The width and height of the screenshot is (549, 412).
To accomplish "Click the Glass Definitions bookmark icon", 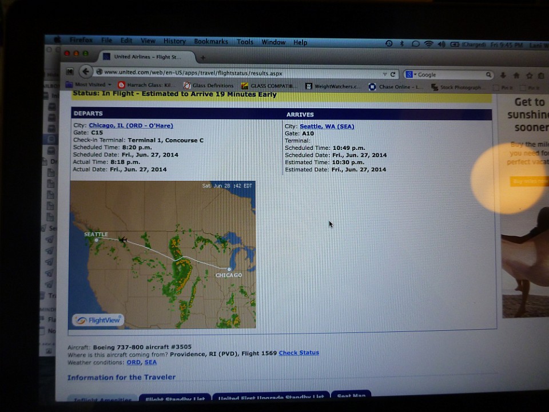I will tap(188, 85).
